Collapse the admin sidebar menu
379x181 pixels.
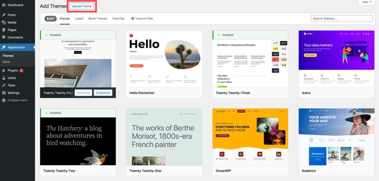pyautogui.click(x=15, y=100)
